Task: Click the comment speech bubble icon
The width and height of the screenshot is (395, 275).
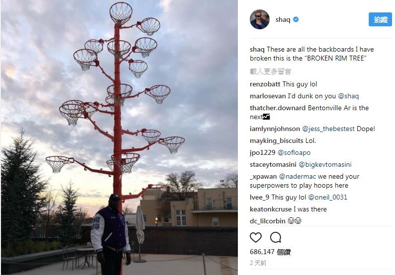Action: 276,237
